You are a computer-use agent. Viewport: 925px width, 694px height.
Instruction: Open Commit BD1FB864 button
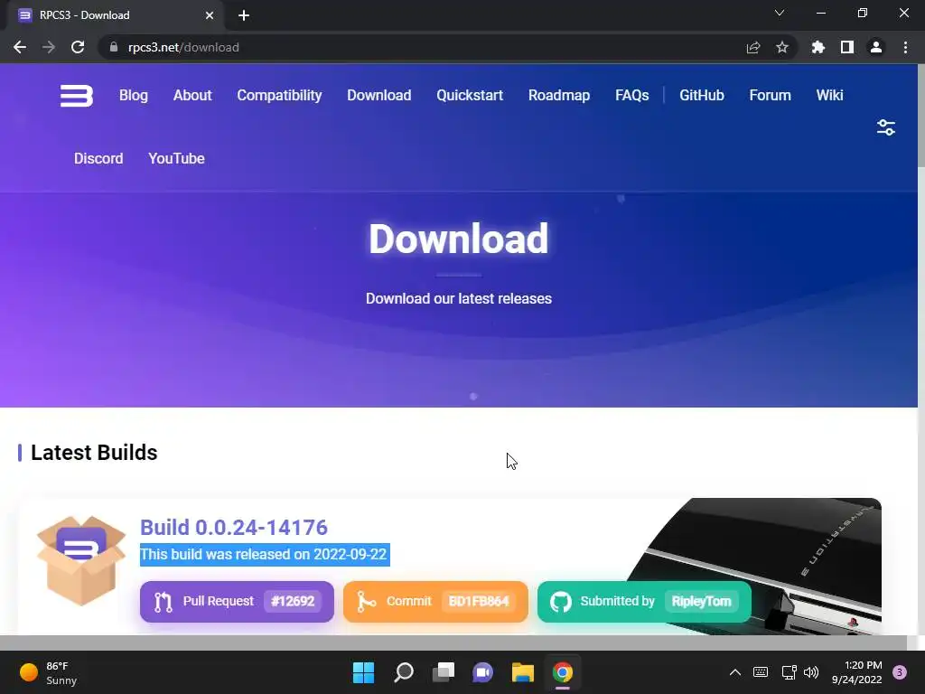435,601
